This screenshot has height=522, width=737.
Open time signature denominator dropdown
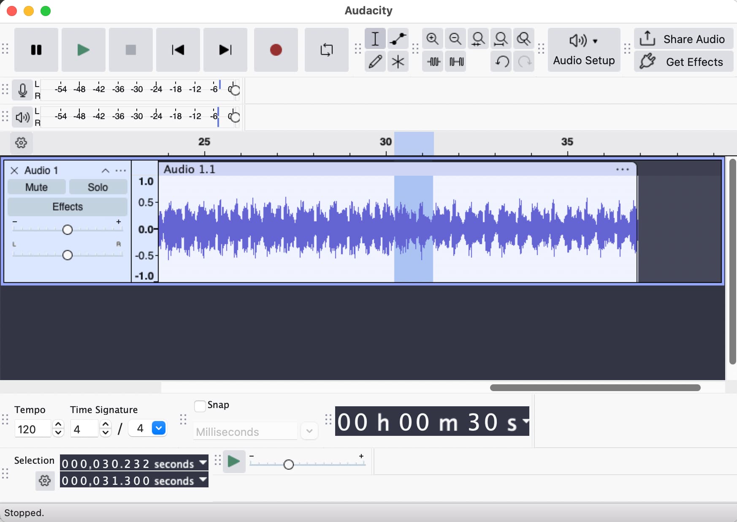[159, 428]
